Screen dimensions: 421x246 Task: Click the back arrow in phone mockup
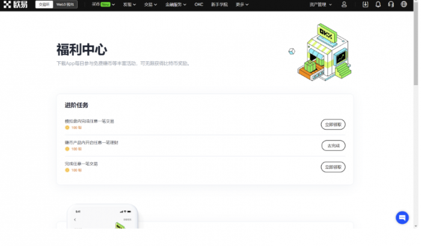75,220
